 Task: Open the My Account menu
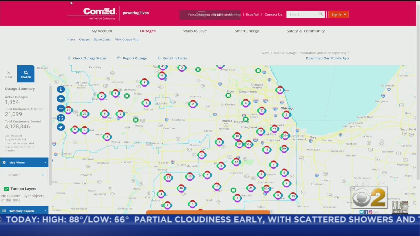coord(102,31)
